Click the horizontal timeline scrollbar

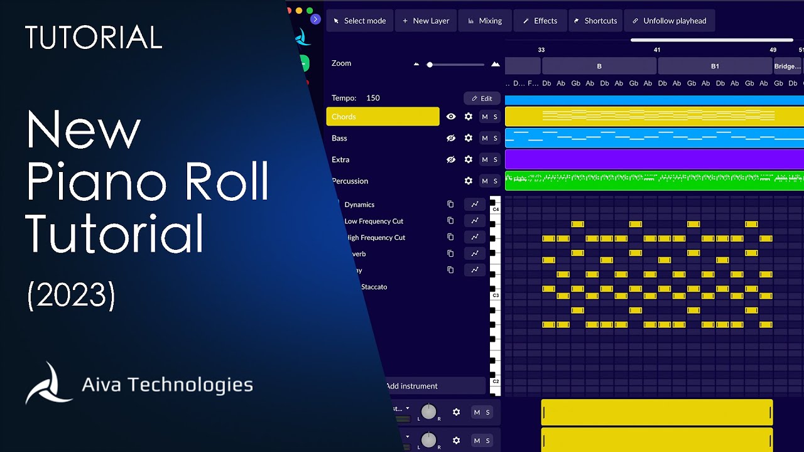(x=711, y=40)
